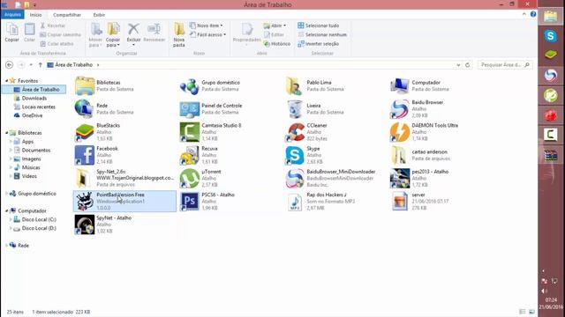Screen dimensions: 565x317
Task: Open the BlueStacks shortcut icon
Action: coord(85,132)
